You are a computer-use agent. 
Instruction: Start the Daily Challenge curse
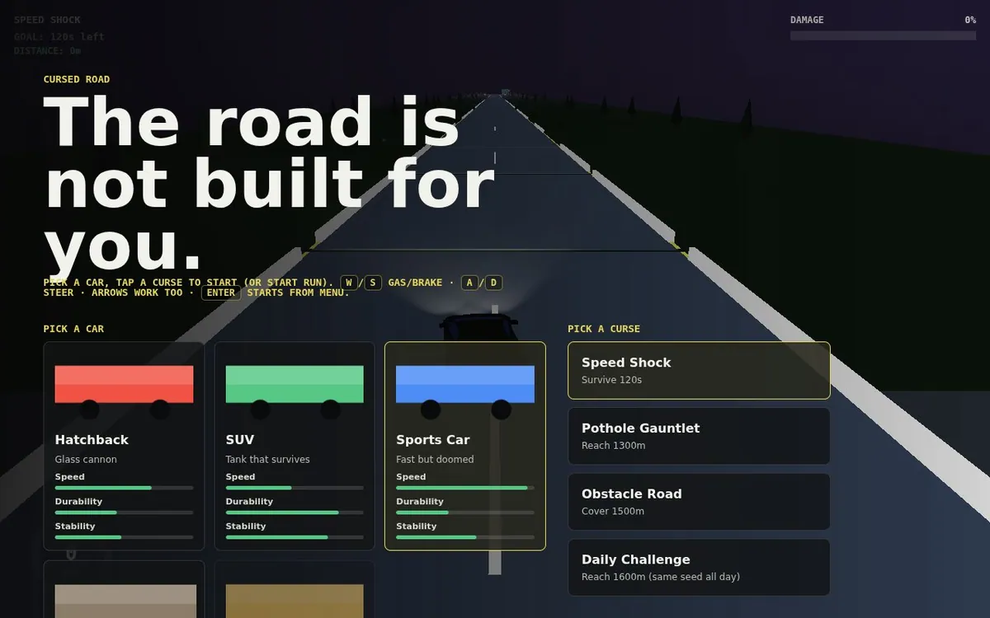tap(699, 567)
